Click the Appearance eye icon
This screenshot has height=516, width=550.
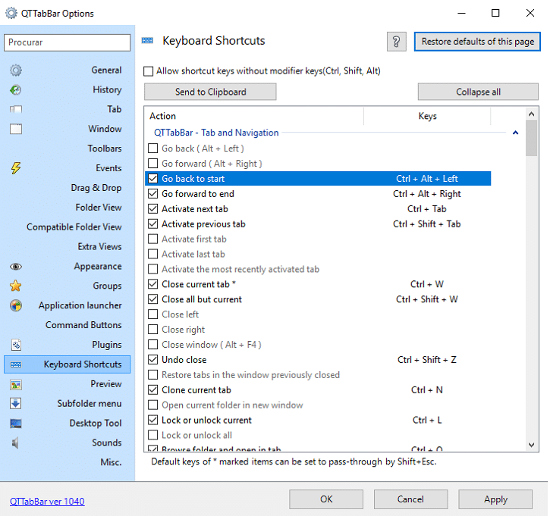pos(16,267)
